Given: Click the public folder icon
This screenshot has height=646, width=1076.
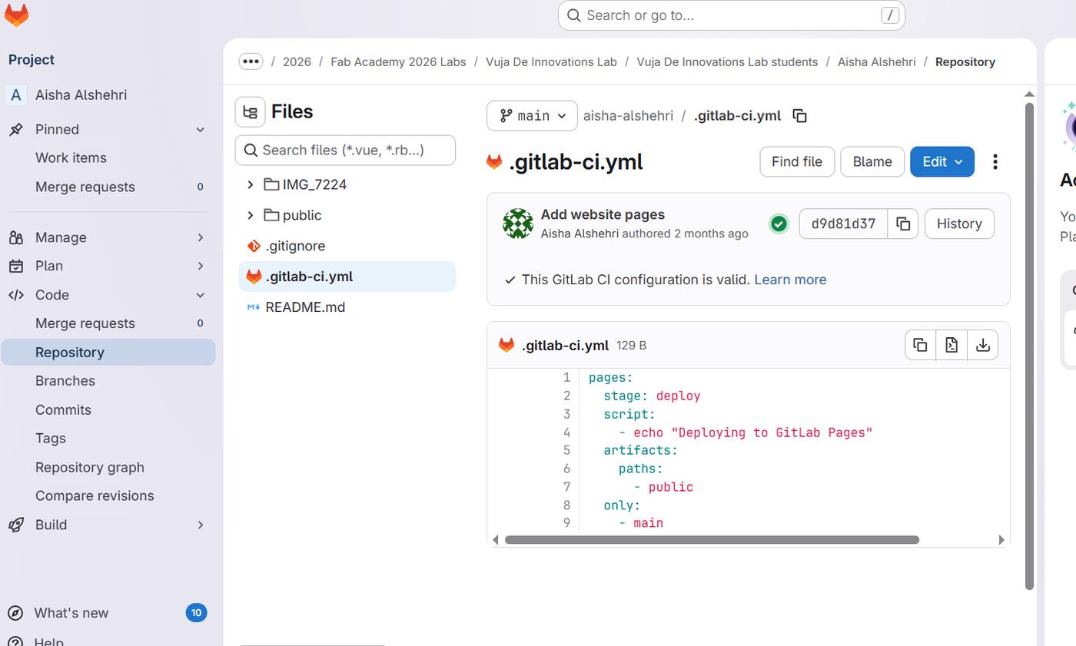Looking at the screenshot, I should (x=271, y=215).
